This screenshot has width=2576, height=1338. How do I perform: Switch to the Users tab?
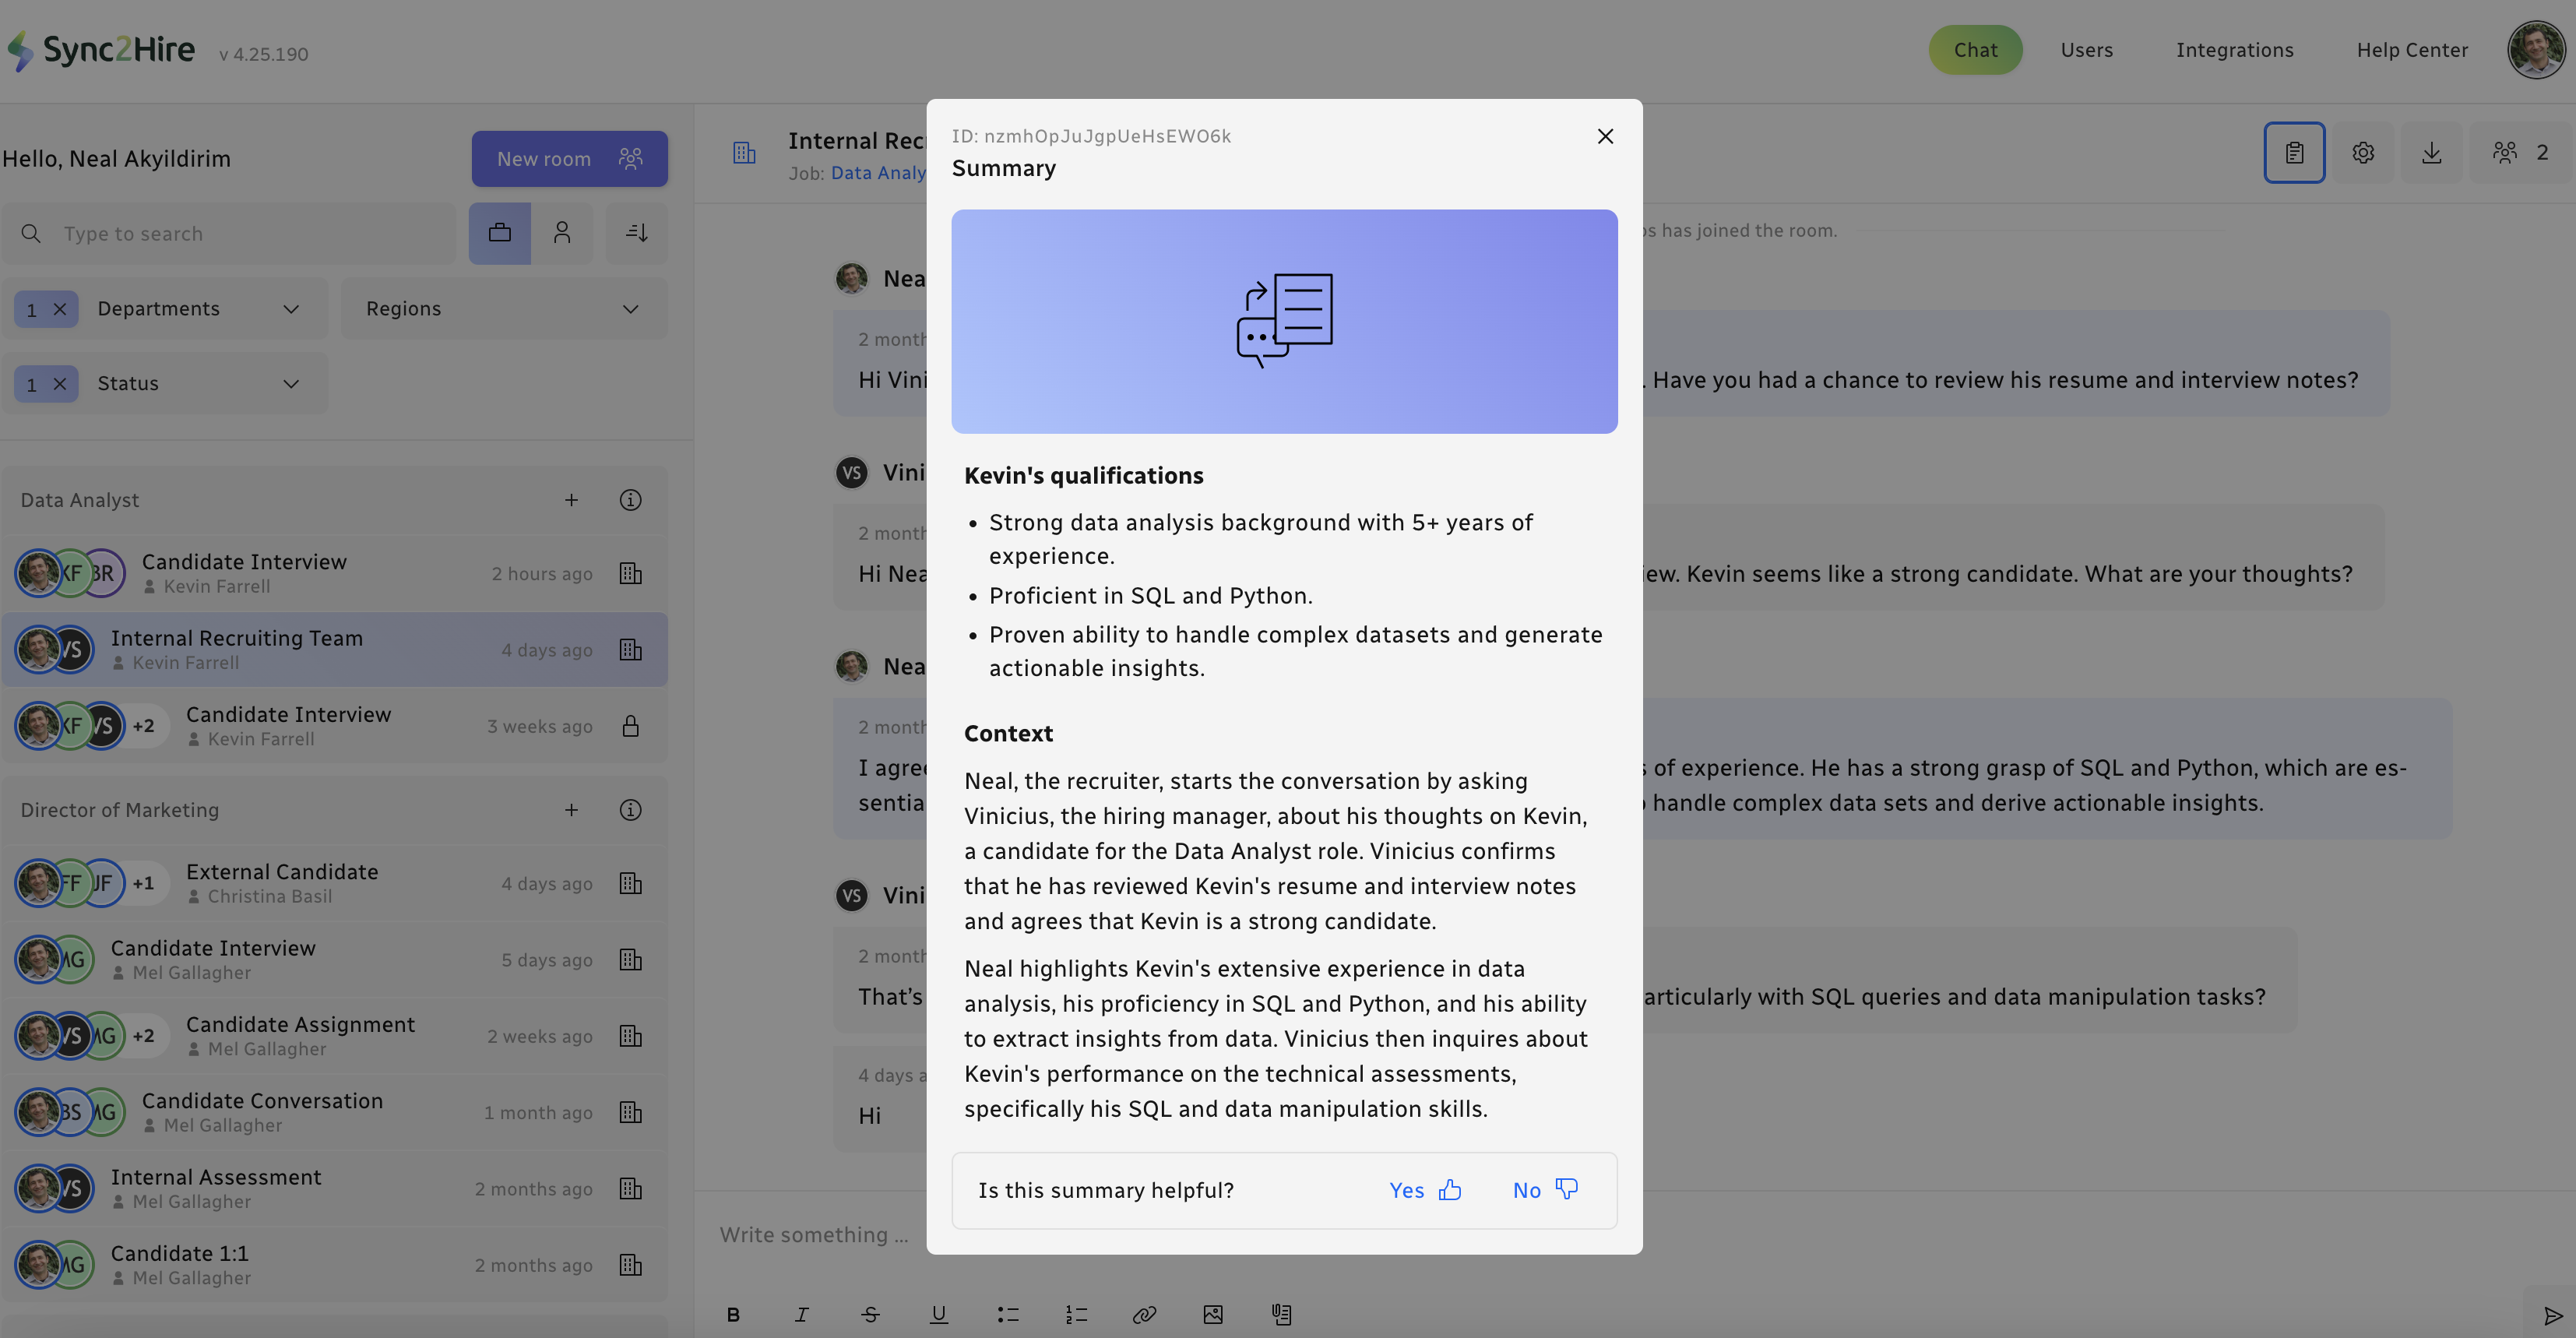point(2086,50)
